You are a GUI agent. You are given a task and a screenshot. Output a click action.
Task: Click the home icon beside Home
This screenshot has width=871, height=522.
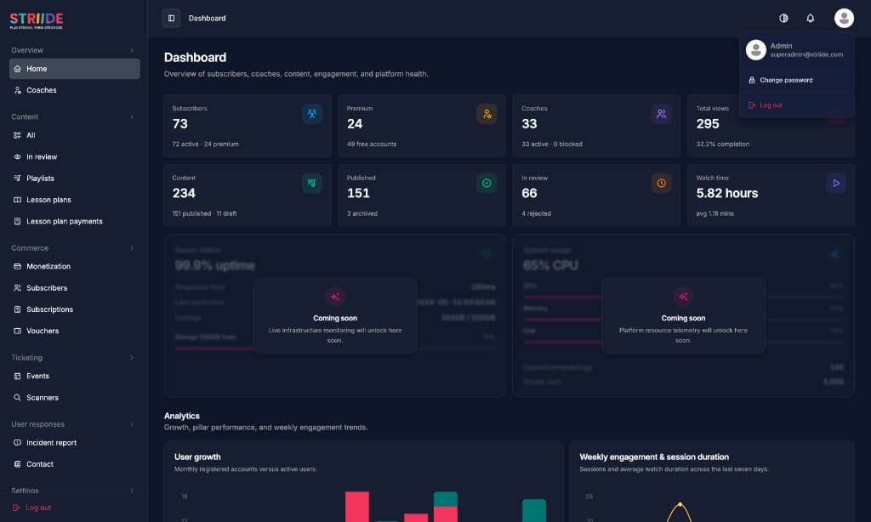point(17,69)
